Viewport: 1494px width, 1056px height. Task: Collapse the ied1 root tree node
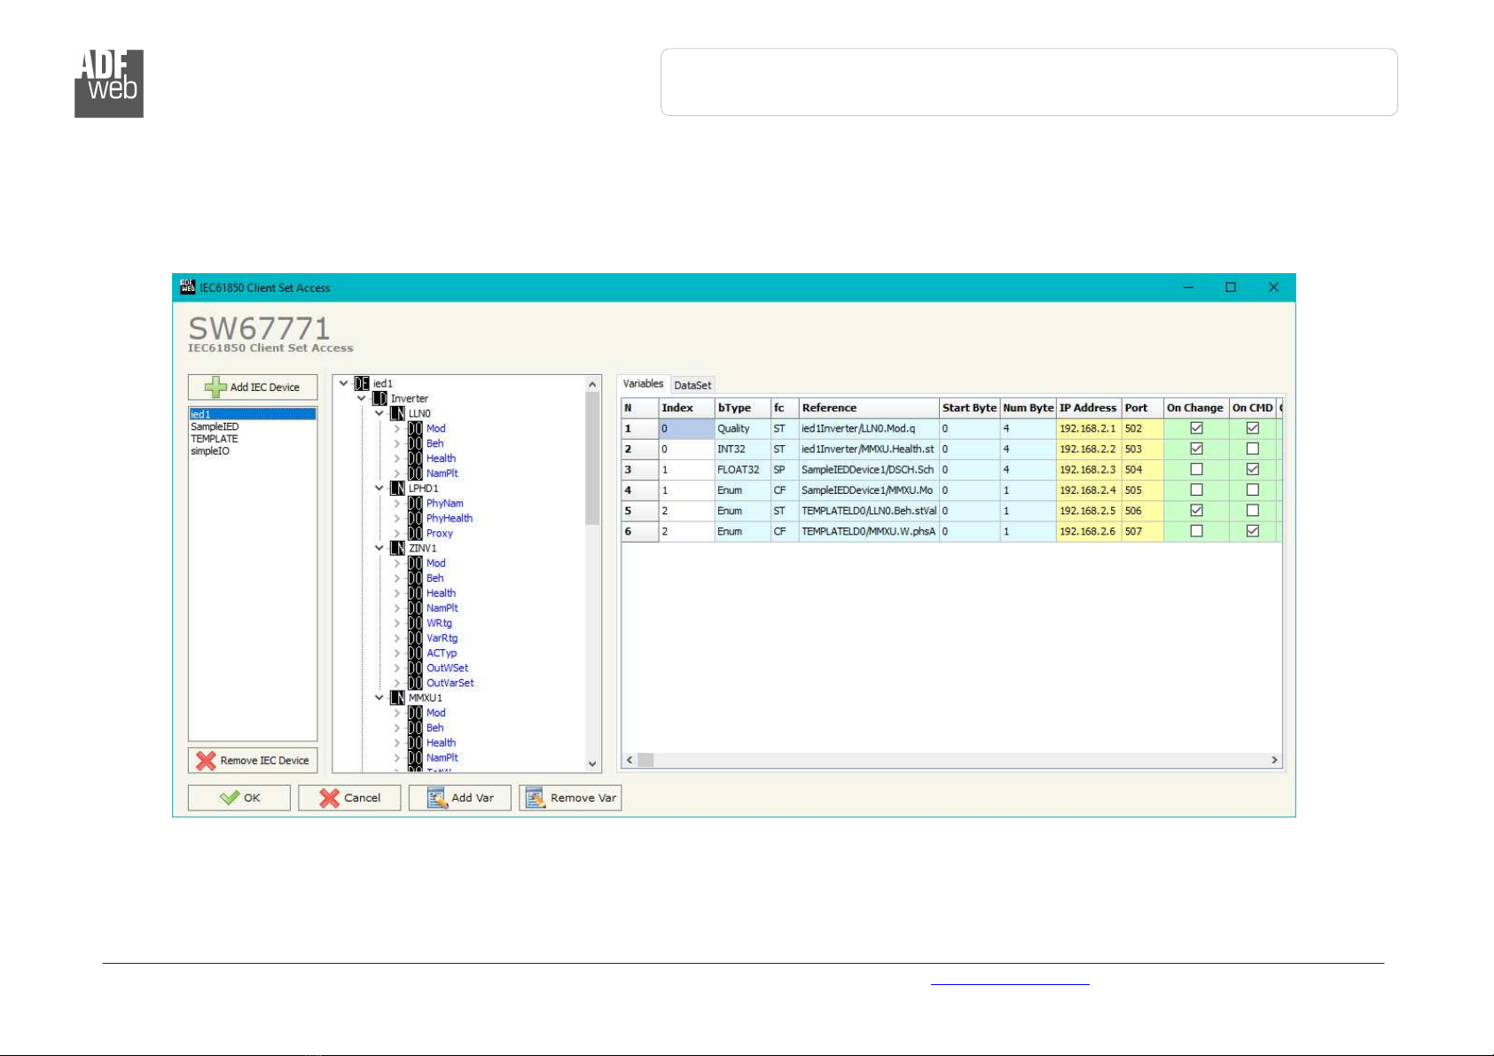click(x=343, y=384)
